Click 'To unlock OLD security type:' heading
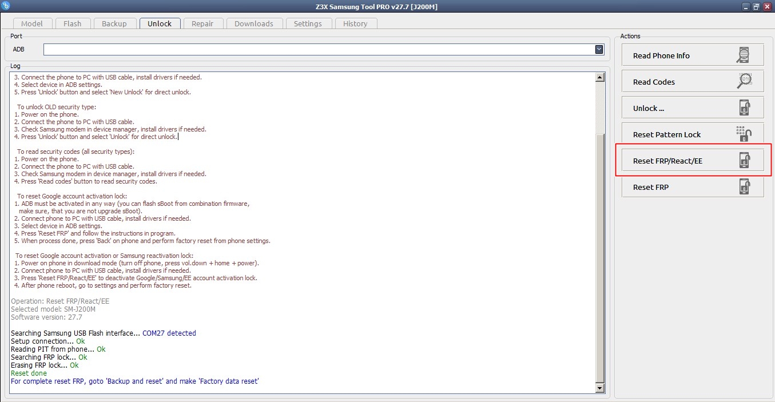Viewport: 775px width, 402px height. click(57, 107)
